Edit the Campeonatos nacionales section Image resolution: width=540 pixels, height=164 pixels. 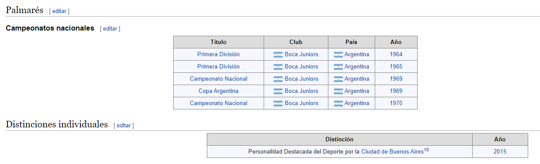pos(110,28)
